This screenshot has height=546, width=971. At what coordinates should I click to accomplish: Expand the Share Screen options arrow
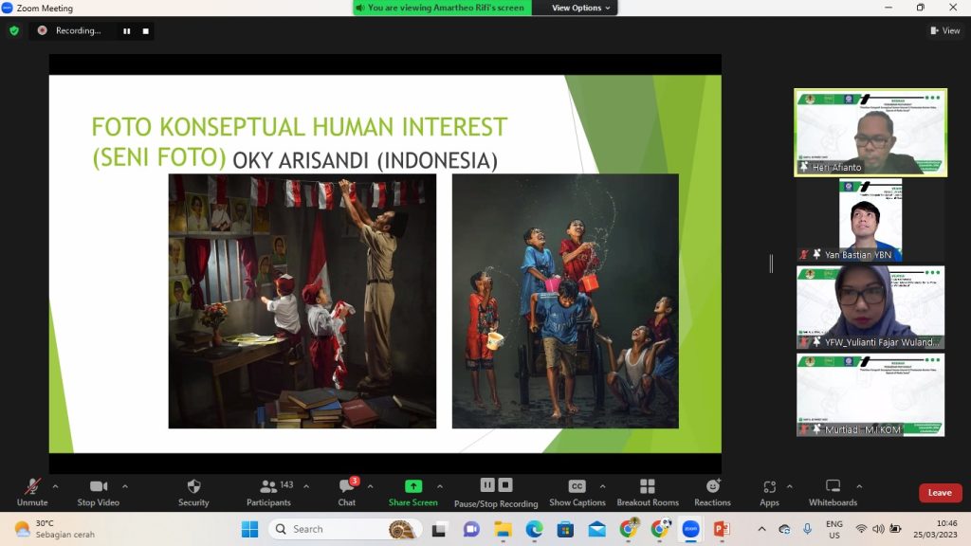click(x=440, y=486)
